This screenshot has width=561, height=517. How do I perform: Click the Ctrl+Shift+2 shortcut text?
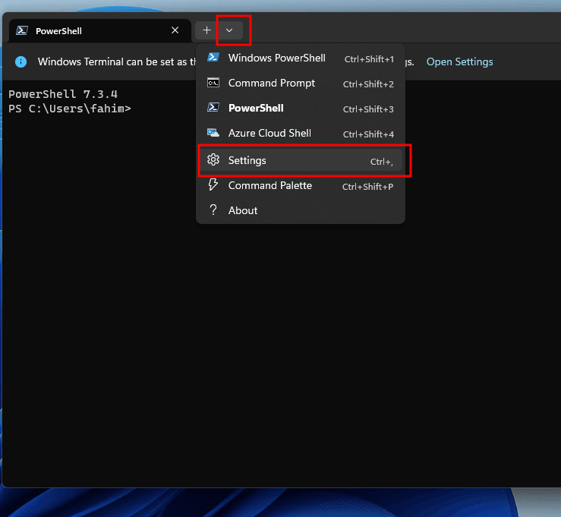point(368,84)
